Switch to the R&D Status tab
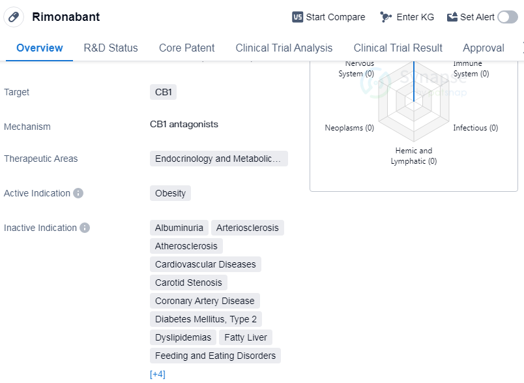 (x=111, y=48)
